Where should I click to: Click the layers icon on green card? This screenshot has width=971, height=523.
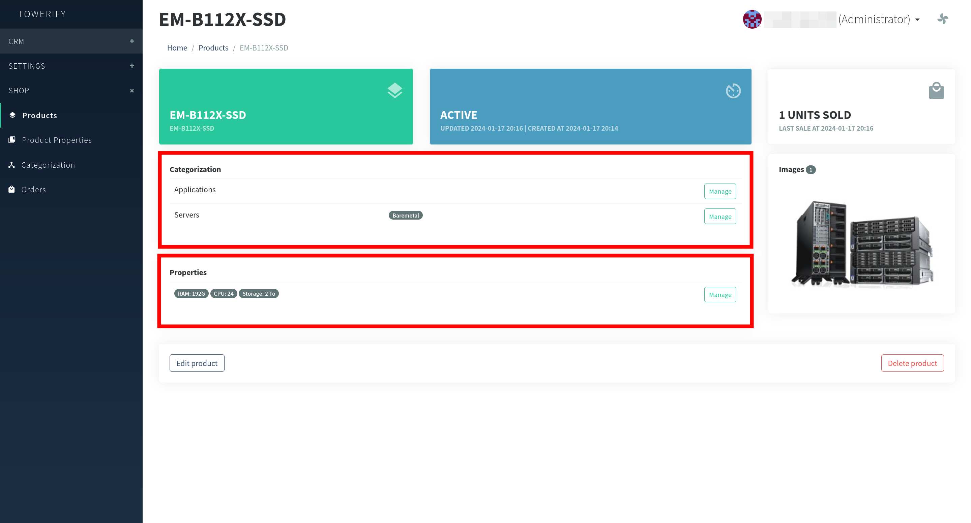395,90
